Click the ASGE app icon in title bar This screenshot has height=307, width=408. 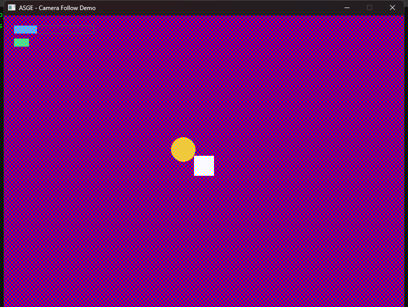click(x=11, y=8)
